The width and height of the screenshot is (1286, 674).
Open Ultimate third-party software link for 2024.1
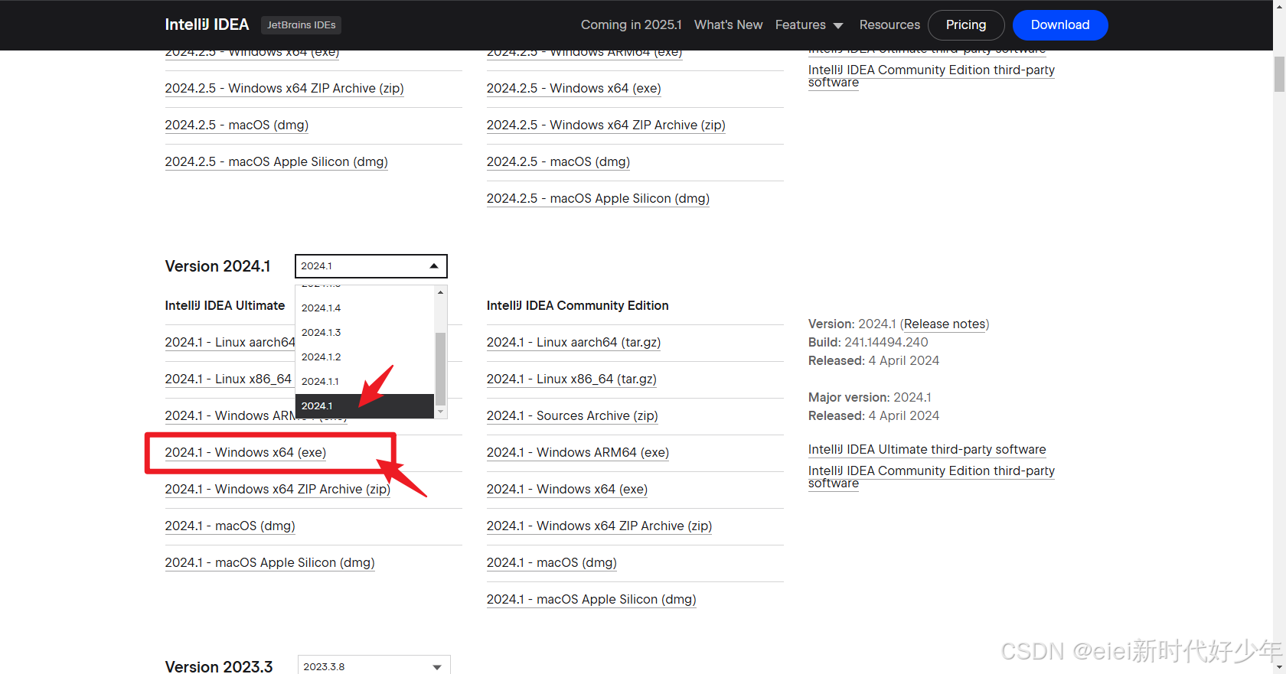click(927, 449)
